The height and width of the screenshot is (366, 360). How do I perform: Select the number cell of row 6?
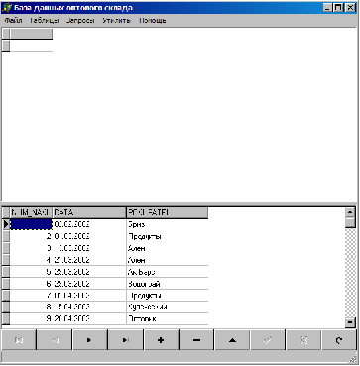point(31,284)
